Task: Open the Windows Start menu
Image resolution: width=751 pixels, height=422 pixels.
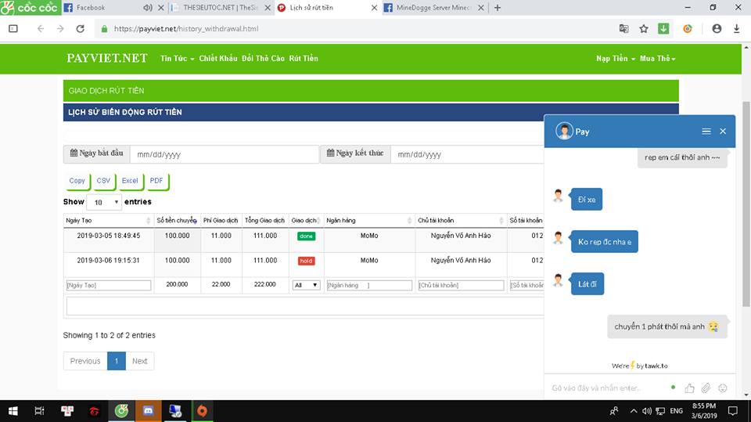Action: [x=13, y=411]
